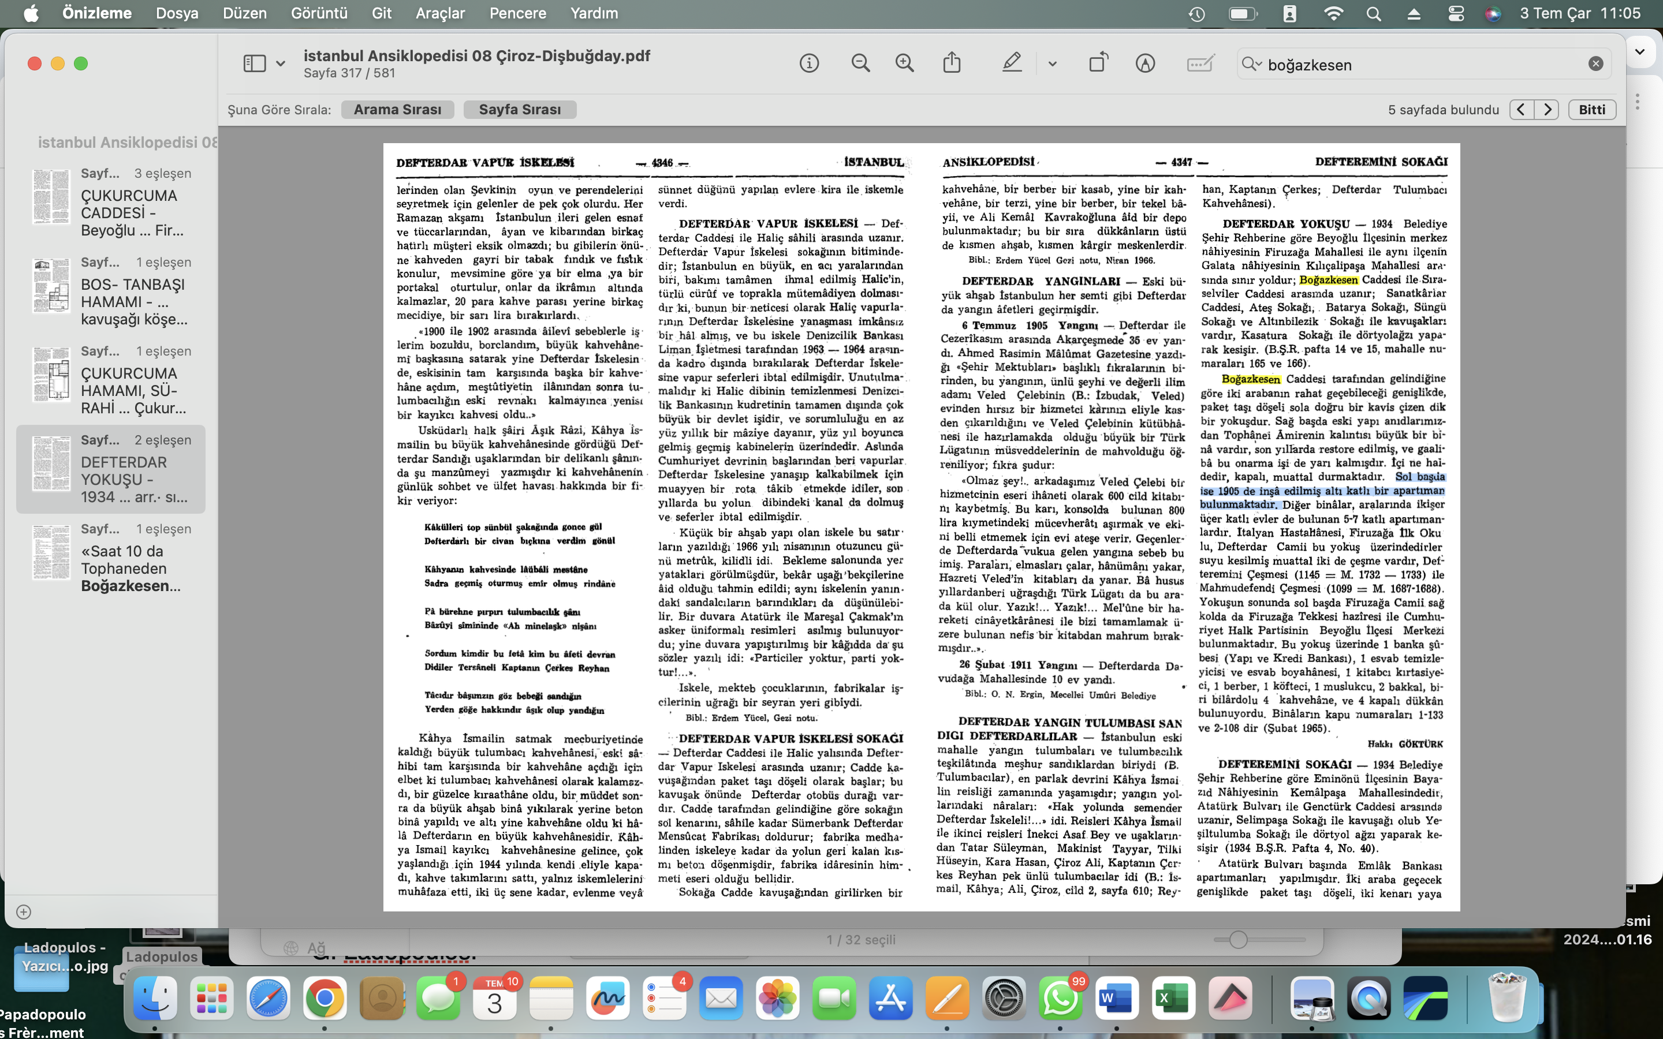Launch Safari from the Dock
The image size is (1663, 1039).
(268, 998)
